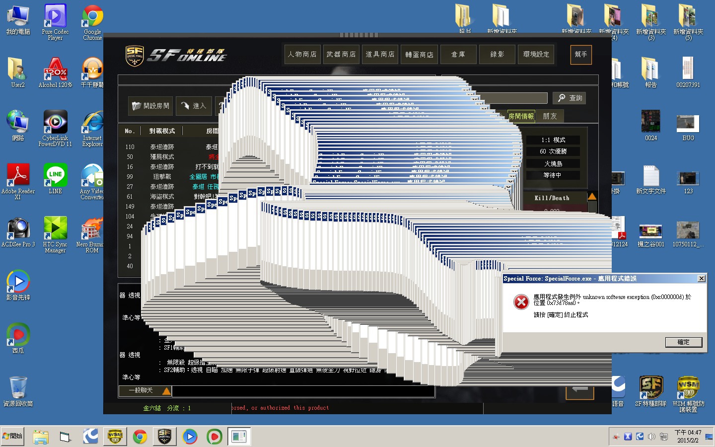715x447 pixels.
Task: Switch to the 朋友 friends tab
Action: [x=550, y=116]
